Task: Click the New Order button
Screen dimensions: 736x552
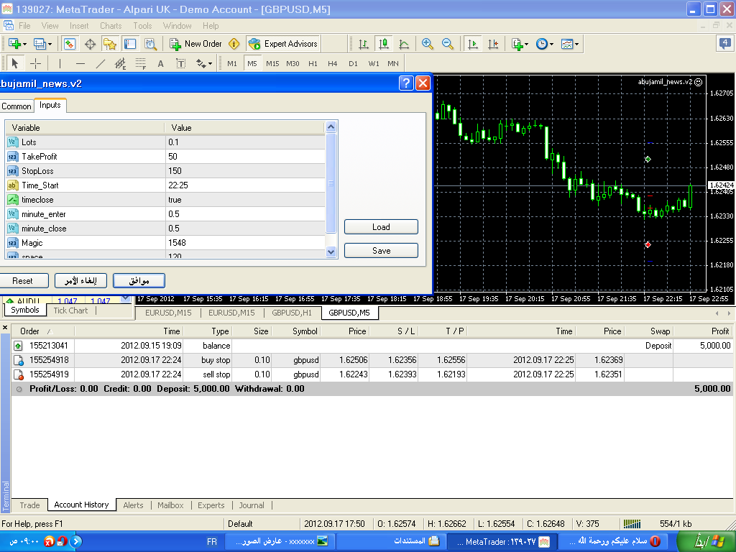Action: coord(195,44)
